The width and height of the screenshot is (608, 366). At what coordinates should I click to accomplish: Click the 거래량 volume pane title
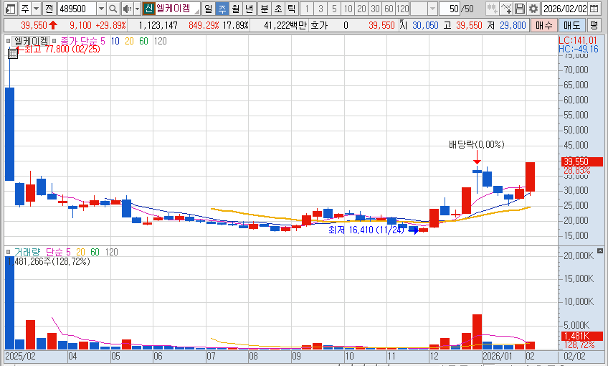point(27,252)
